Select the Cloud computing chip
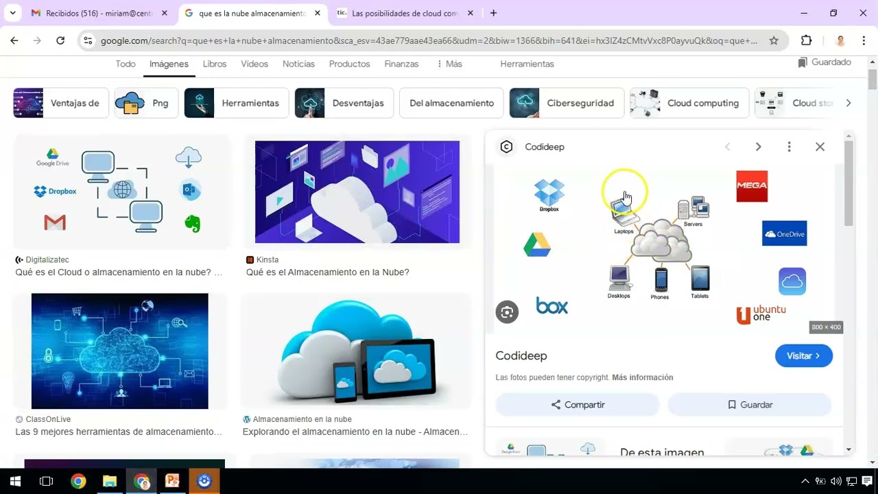The height and width of the screenshot is (494, 878). pos(689,103)
